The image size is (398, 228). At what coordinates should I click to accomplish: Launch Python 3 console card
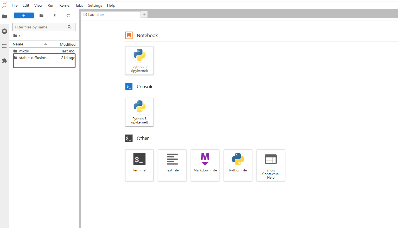click(x=139, y=112)
